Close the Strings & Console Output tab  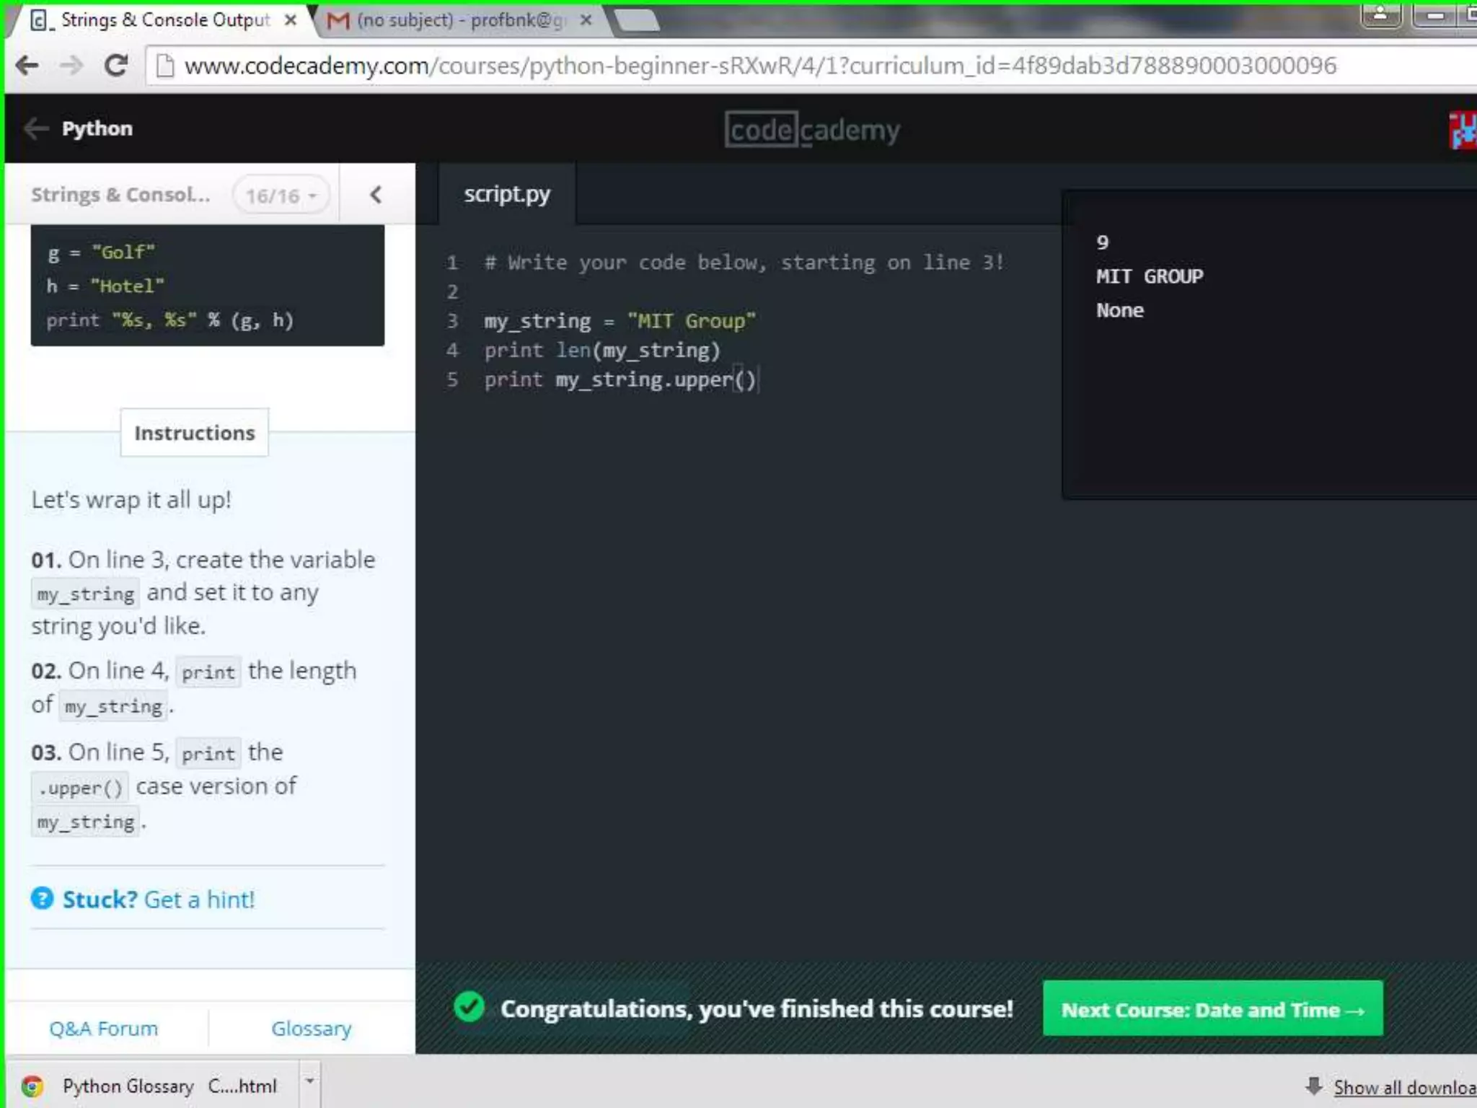pyautogui.click(x=291, y=20)
